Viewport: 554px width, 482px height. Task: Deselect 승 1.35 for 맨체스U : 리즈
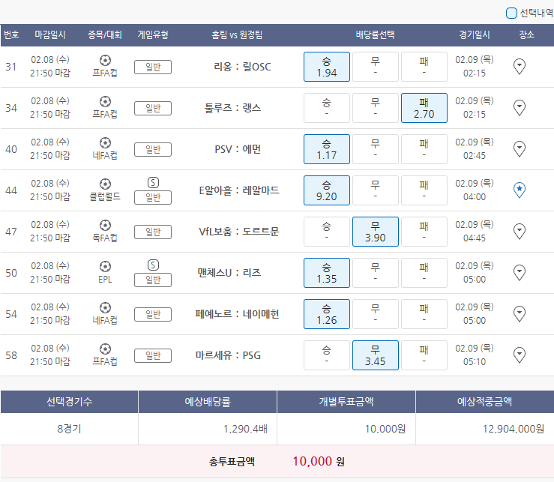click(x=326, y=273)
